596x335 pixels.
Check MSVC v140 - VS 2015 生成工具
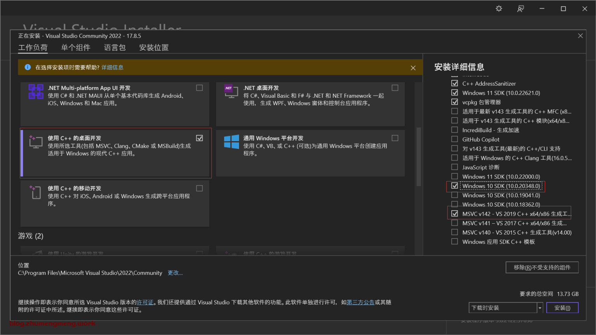click(455, 232)
